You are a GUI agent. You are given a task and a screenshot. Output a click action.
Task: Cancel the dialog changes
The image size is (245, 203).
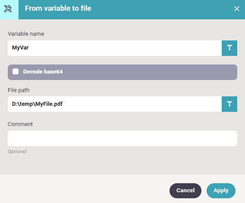(x=185, y=191)
